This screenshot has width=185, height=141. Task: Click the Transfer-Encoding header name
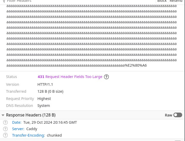click(x=28, y=135)
